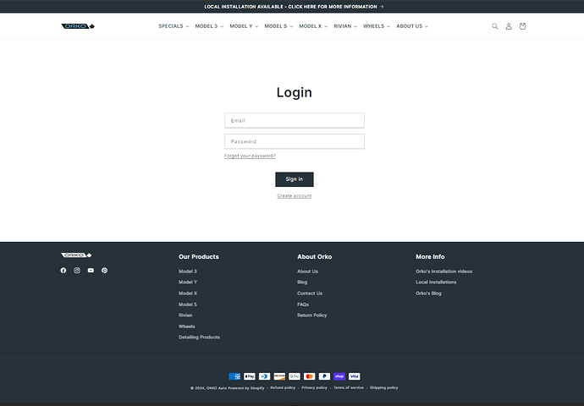Viewport: 584px width, 406px height.
Task: Expand the WHEELS dropdown menu
Action: 376,26
